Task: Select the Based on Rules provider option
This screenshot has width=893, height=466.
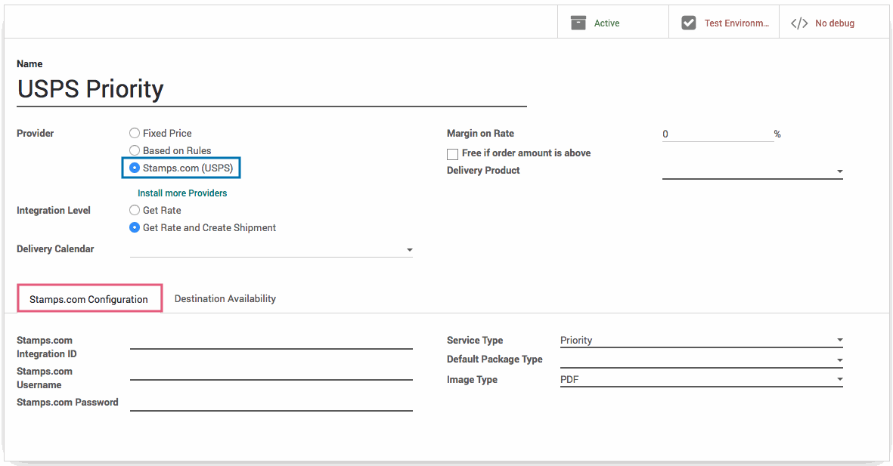Action: pos(135,150)
